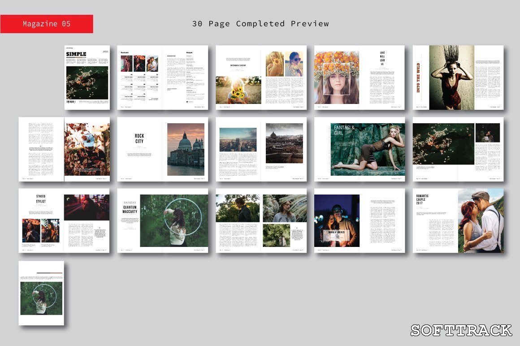Open the Contents spread thumbnail
The image size is (520, 346).
(162, 77)
